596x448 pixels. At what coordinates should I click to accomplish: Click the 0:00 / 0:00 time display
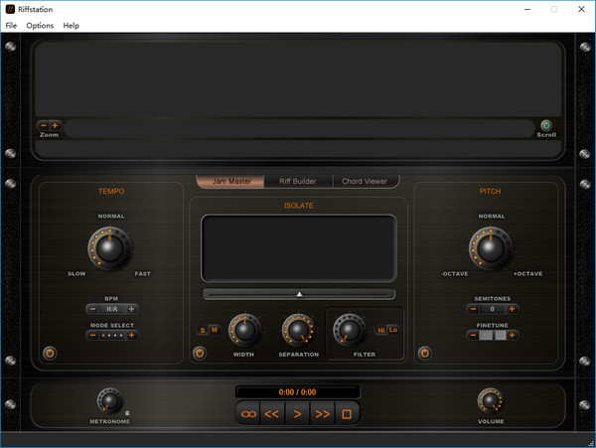[x=298, y=392]
